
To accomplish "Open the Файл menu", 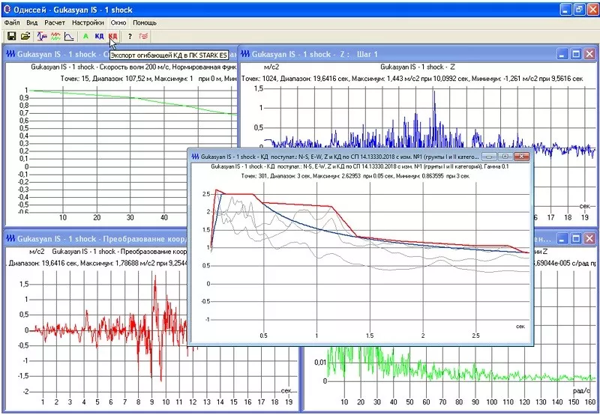I will (13, 23).
